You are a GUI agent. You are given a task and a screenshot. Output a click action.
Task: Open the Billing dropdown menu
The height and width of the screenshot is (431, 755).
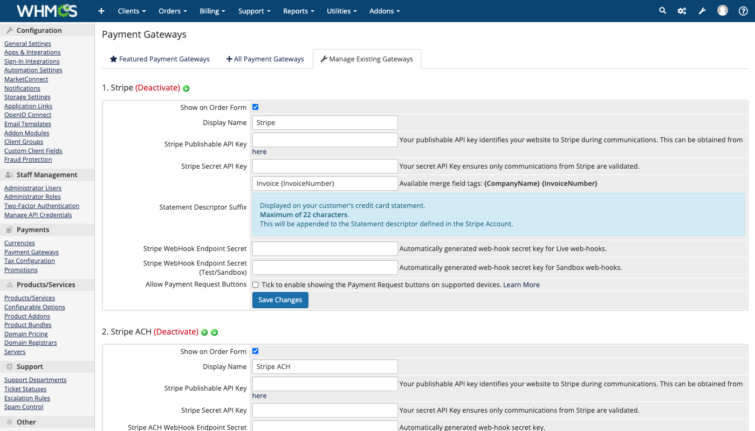tap(212, 11)
